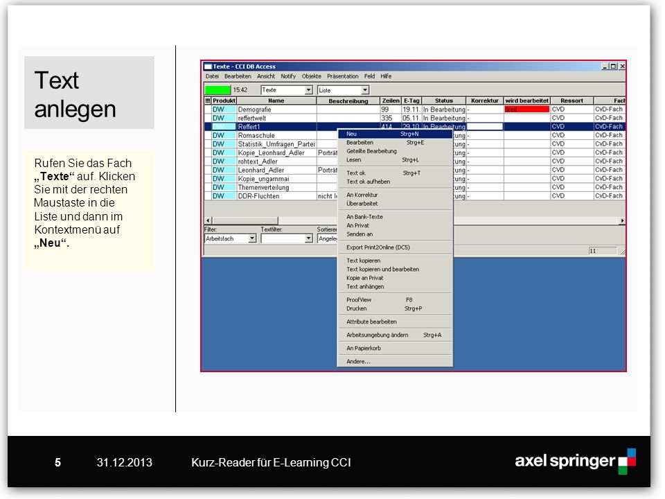Select the Kopie_ungarnmai row
Viewport: 665px width, 499px height.
click(x=415, y=179)
